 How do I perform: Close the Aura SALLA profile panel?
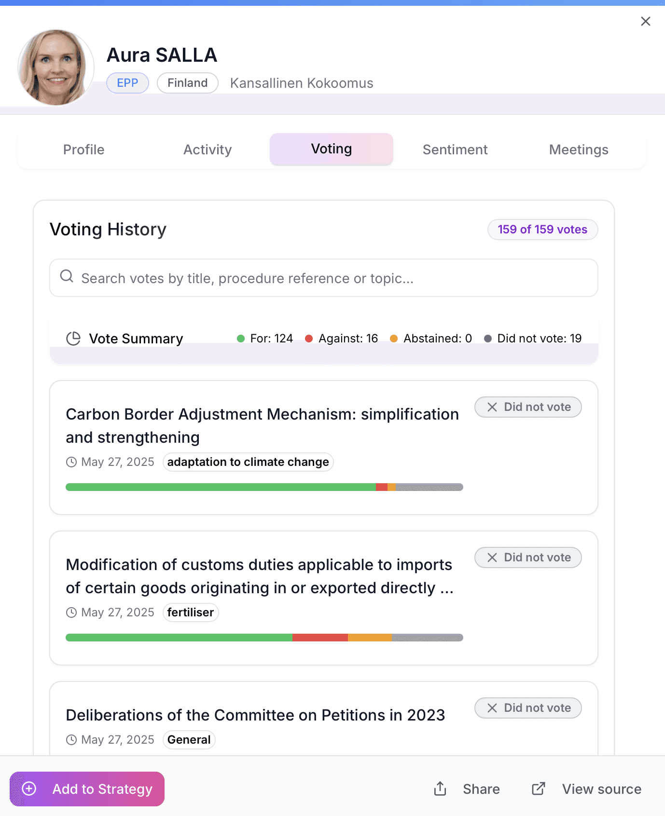[x=645, y=21]
